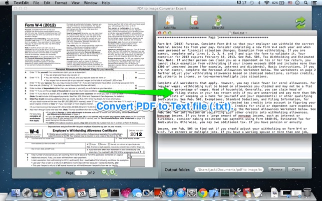This screenshot has height=201, width=322.
Task: Click the Output folder path field
Action: tap(229, 169)
